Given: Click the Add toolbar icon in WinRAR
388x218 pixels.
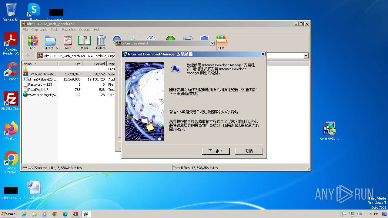Looking at the screenshot, I should (32, 42).
